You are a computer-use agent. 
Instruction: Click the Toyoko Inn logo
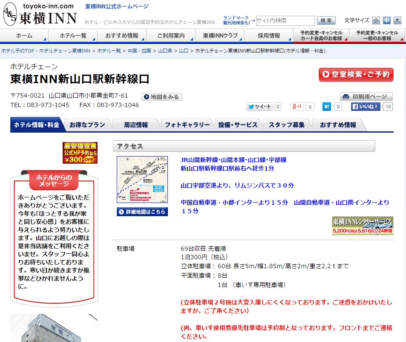coord(40,14)
